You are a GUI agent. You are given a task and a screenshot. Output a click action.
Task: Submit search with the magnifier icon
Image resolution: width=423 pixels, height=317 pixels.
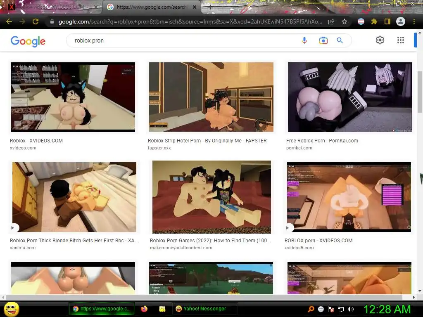coord(340,40)
